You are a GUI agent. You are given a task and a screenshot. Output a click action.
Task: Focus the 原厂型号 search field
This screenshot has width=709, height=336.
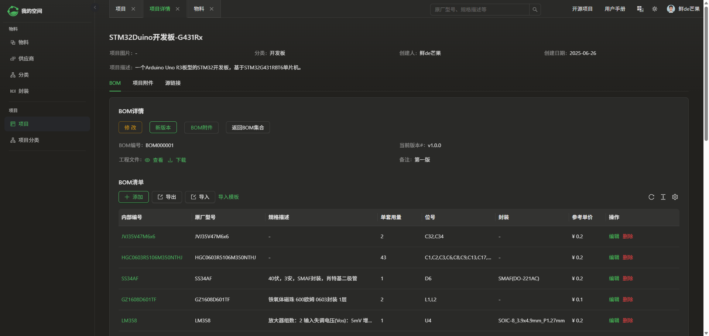click(x=480, y=10)
